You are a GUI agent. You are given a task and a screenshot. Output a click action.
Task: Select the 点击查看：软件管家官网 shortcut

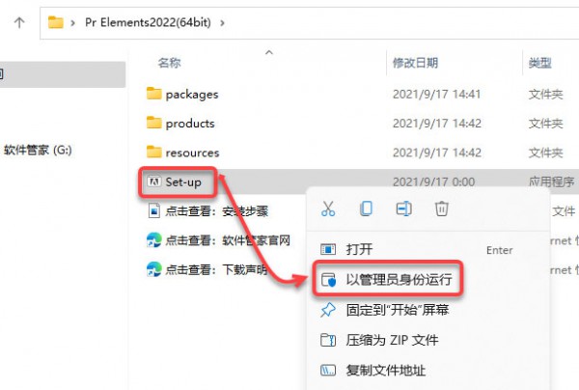click(x=218, y=240)
